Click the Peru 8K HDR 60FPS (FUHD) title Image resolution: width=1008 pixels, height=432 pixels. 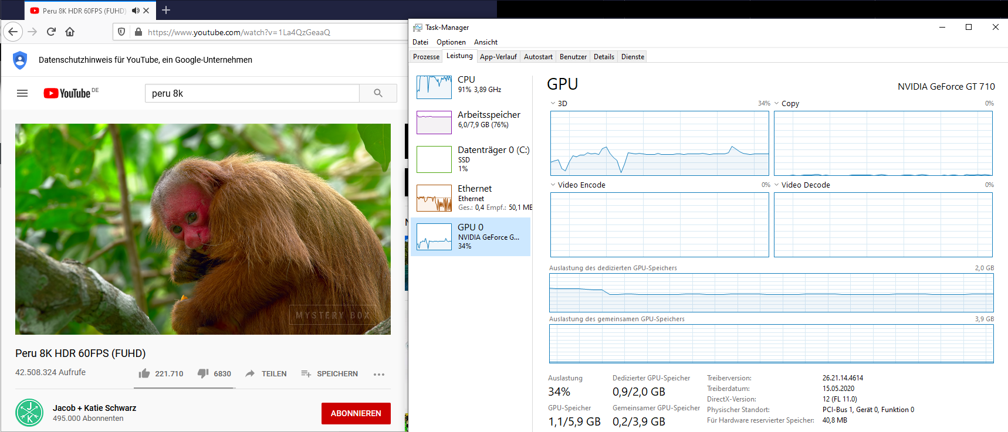[x=80, y=353]
